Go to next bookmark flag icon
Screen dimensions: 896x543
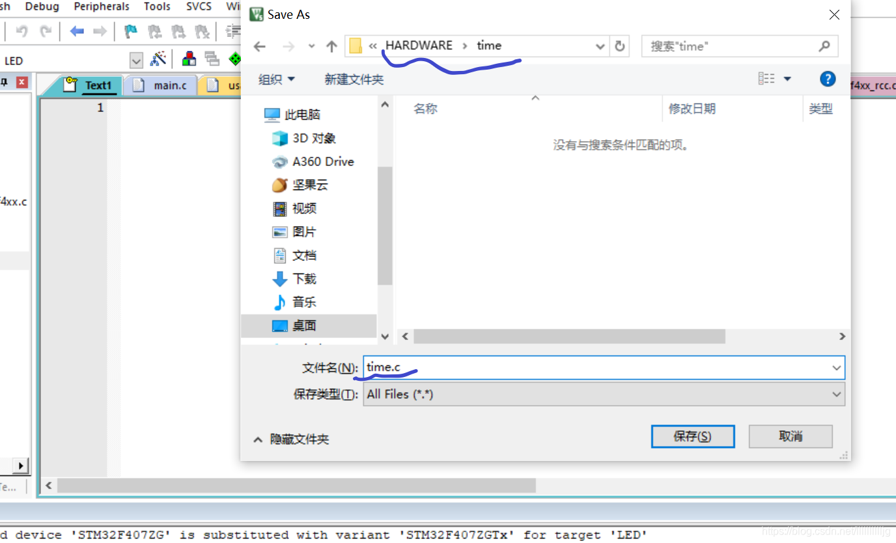178,31
